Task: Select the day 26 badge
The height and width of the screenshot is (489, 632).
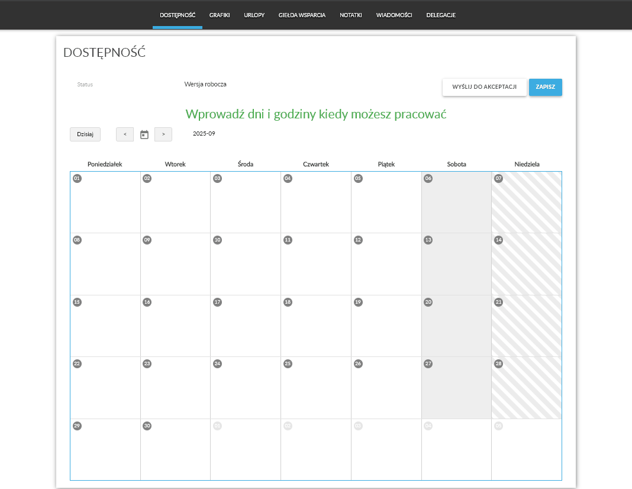Action: 358,363
